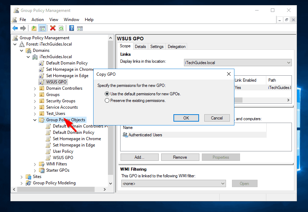Expand the Sites node

point(22,177)
